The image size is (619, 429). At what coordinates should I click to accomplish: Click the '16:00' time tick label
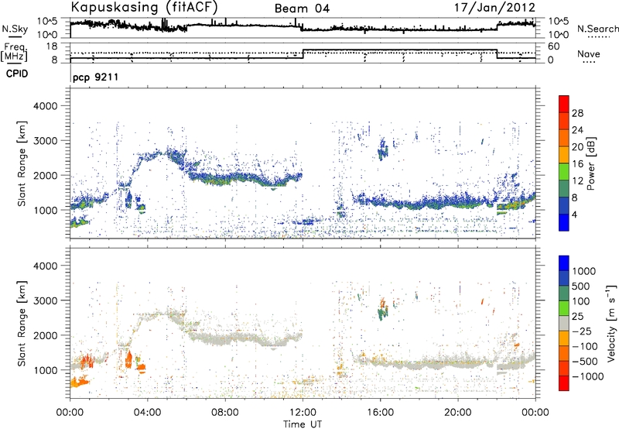coord(380,413)
